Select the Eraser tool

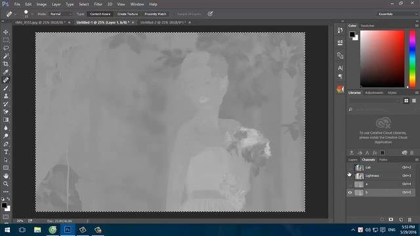(6, 112)
